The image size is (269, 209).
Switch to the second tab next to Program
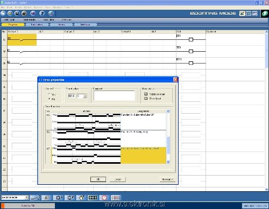pos(37,25)
